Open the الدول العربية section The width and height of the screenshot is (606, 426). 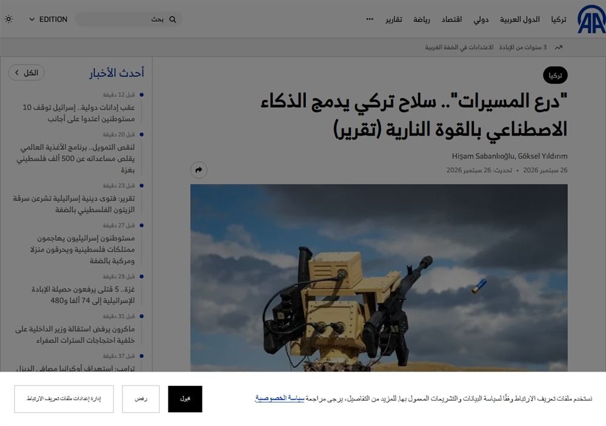tap(520, 19)
